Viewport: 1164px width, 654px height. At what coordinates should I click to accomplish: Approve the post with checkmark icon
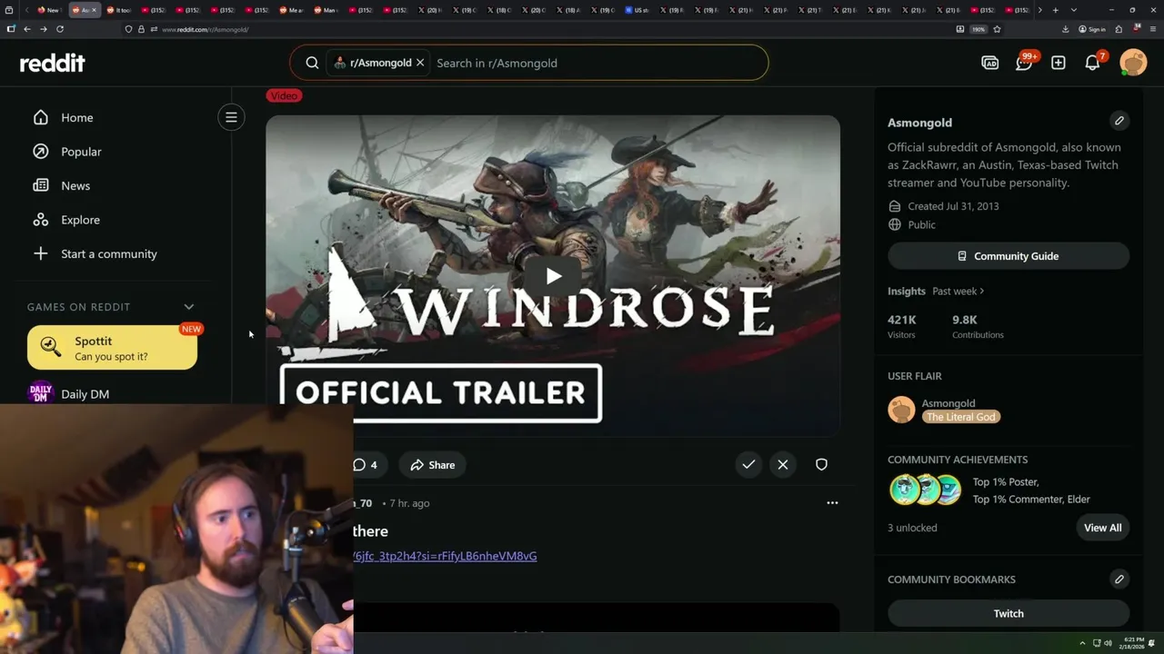[748, 464]
